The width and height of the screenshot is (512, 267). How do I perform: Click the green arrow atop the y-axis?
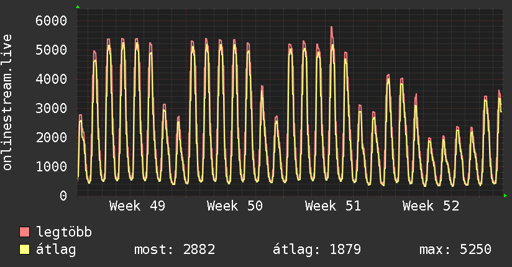pyautogui.click(x=78, y=7)
